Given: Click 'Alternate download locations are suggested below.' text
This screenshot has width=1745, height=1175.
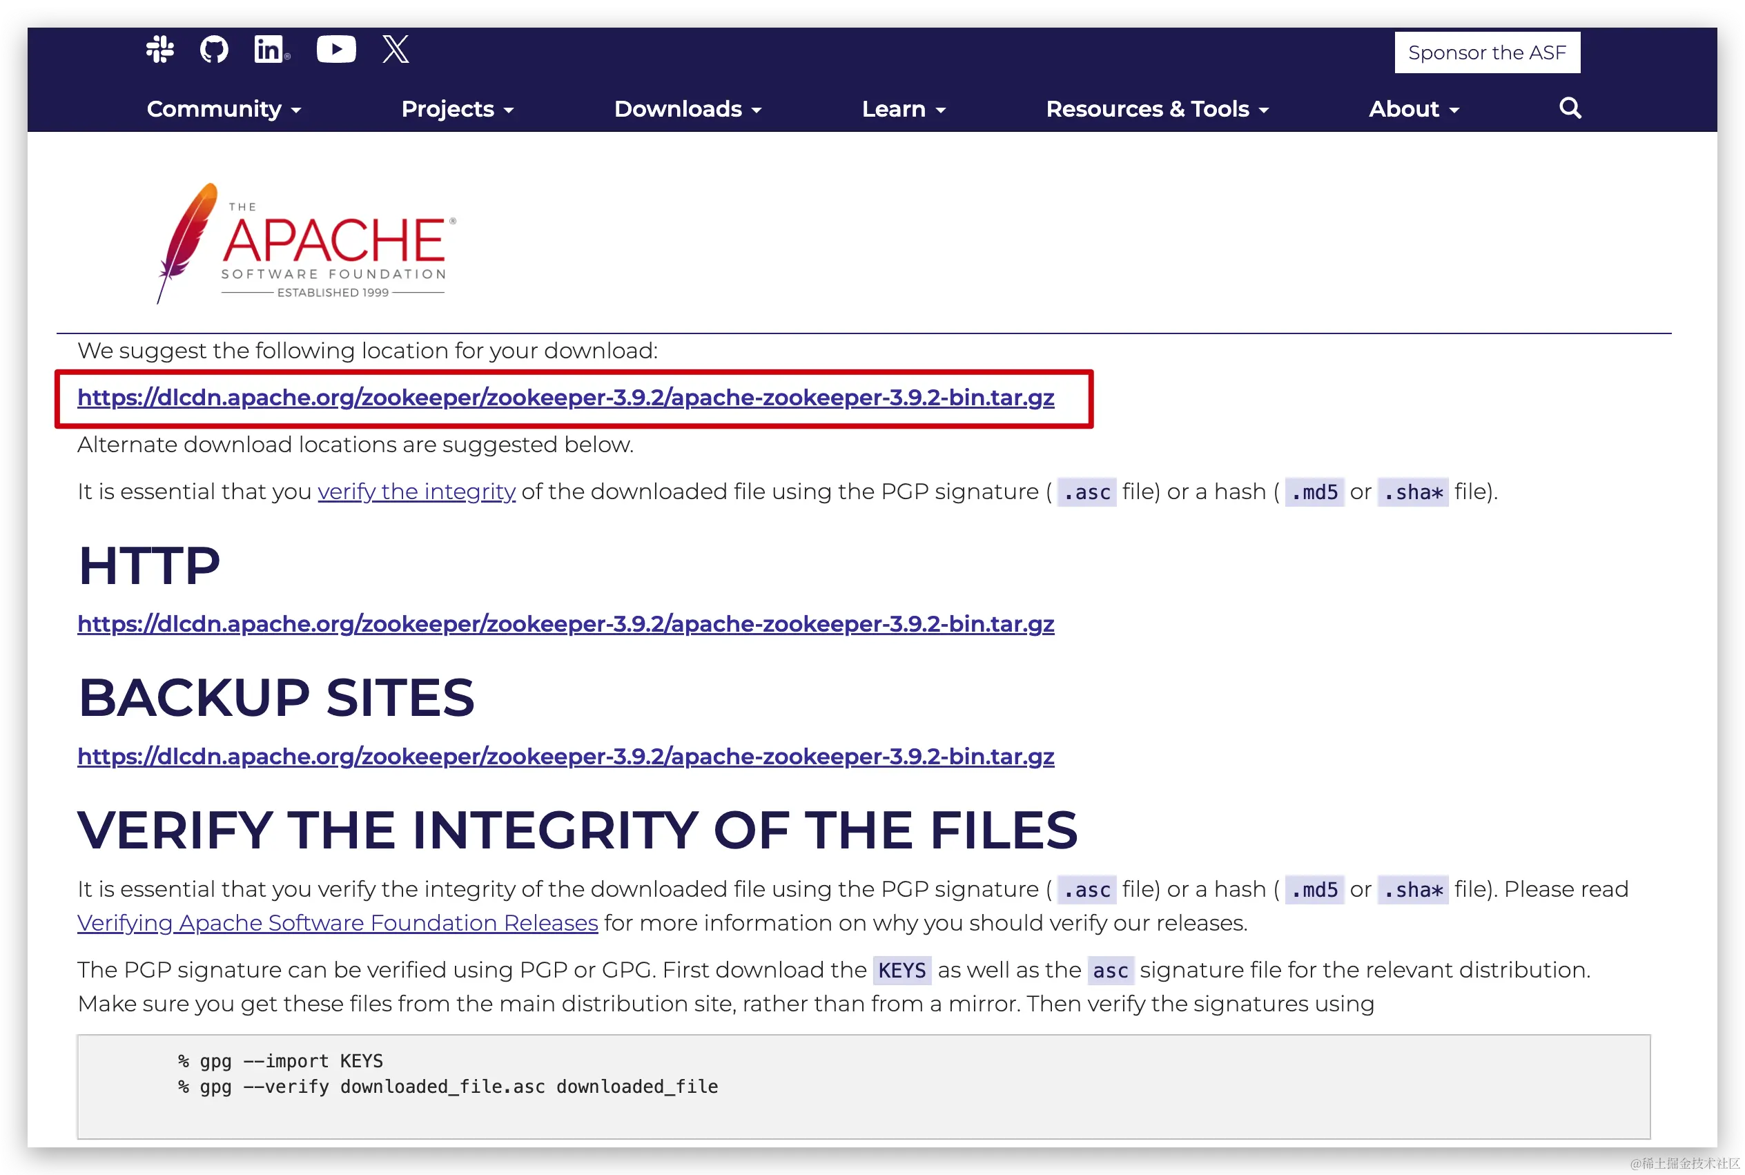Looking at the screenshot, I should coord(355,445).
